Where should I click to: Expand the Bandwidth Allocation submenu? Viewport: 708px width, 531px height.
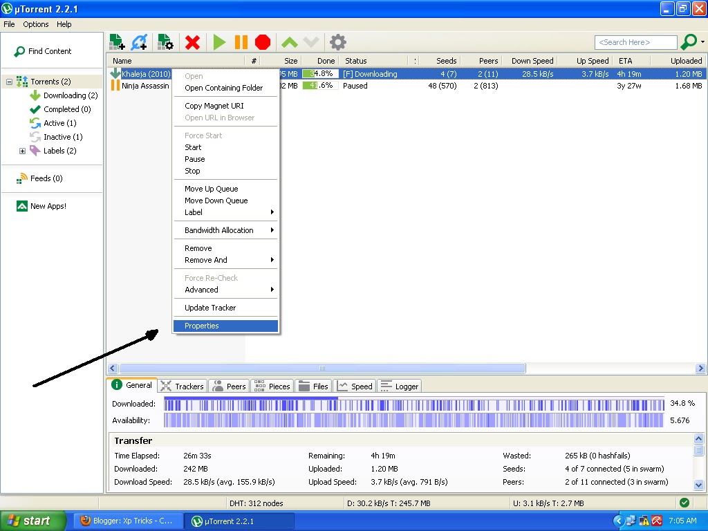(225, 231)
